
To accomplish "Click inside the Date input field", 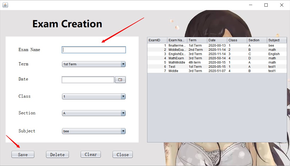I will pyautogui.click(x=88, y=80).
